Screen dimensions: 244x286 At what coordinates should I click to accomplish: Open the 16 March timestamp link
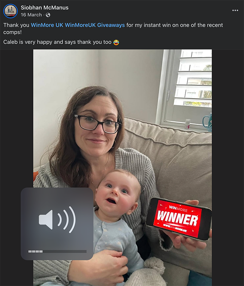[31, 15]
